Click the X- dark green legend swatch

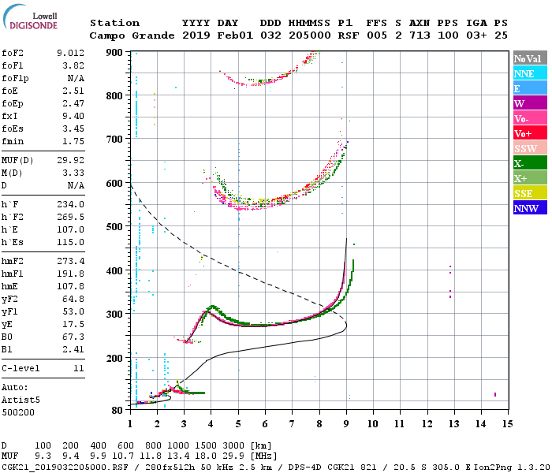point(530,163)
